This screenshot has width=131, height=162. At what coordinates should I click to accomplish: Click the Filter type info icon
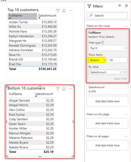[x=103, y=42]
